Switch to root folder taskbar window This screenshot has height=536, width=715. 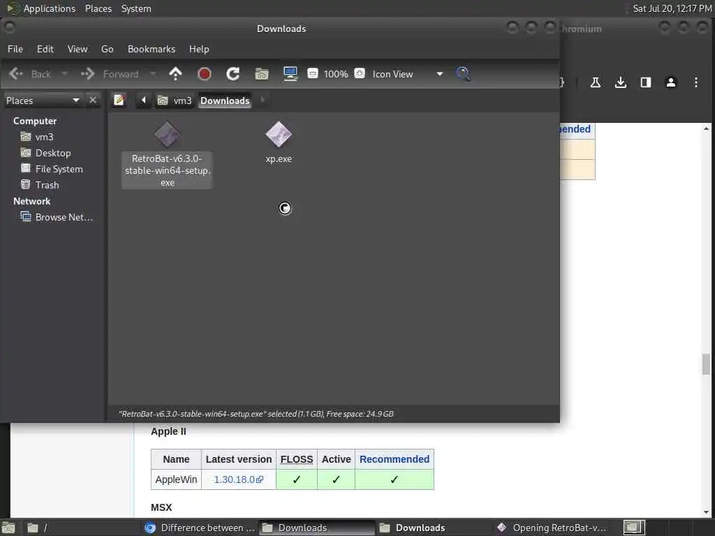pyautogui.click(x=82, y=528)
